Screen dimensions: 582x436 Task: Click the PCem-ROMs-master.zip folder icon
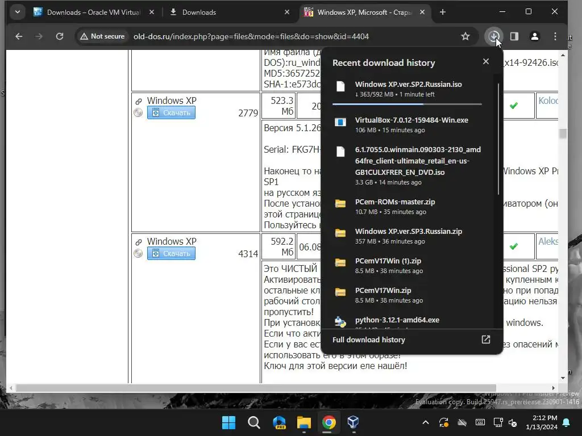pos(340,203)
